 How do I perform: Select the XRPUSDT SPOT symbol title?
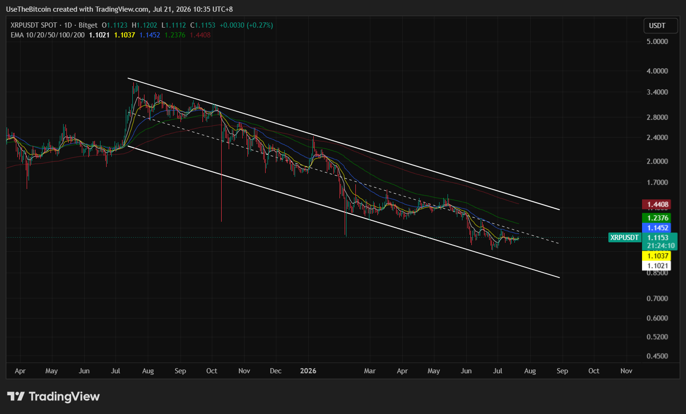coord(34,25)
